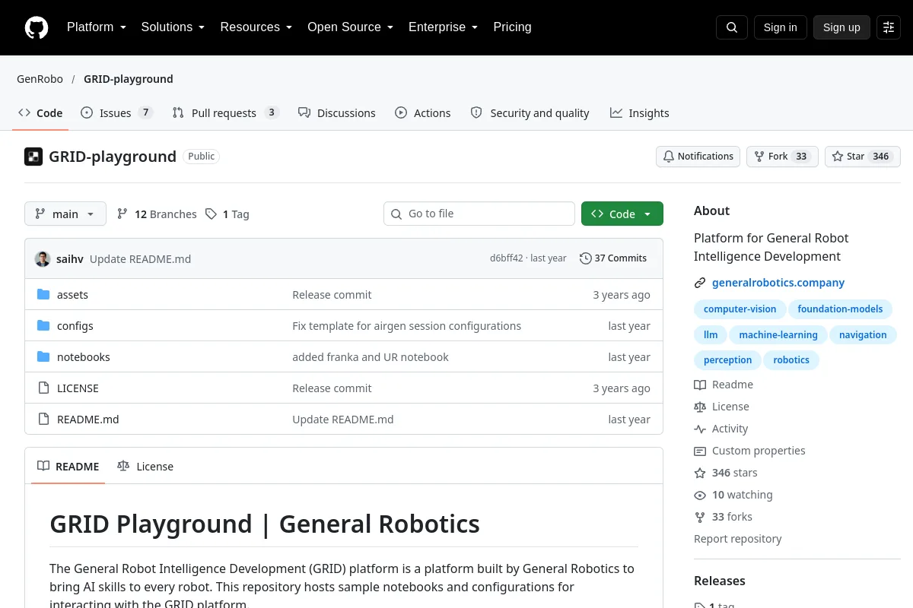This screenshot has height=608, width=913.
Task: Click the machine-learning topic tag
Action: tap(778, 335)
